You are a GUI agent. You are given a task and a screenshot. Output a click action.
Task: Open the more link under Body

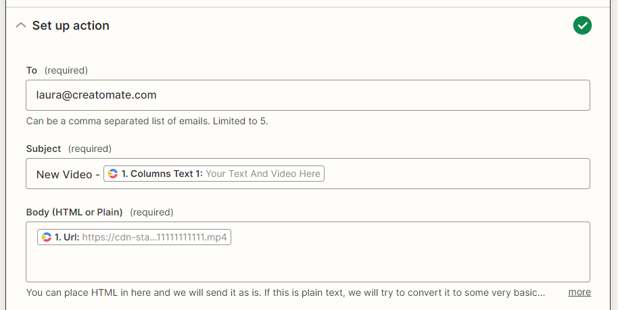(579, 292)
